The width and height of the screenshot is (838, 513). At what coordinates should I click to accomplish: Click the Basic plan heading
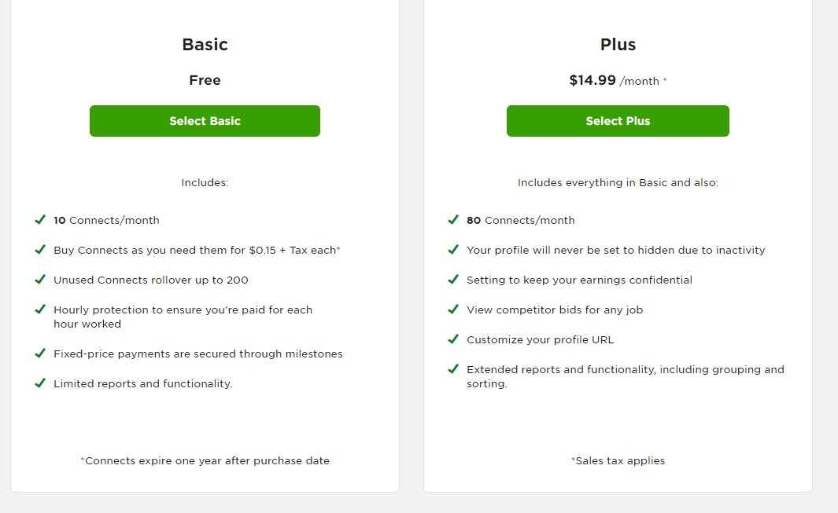[x=205, y=45]
